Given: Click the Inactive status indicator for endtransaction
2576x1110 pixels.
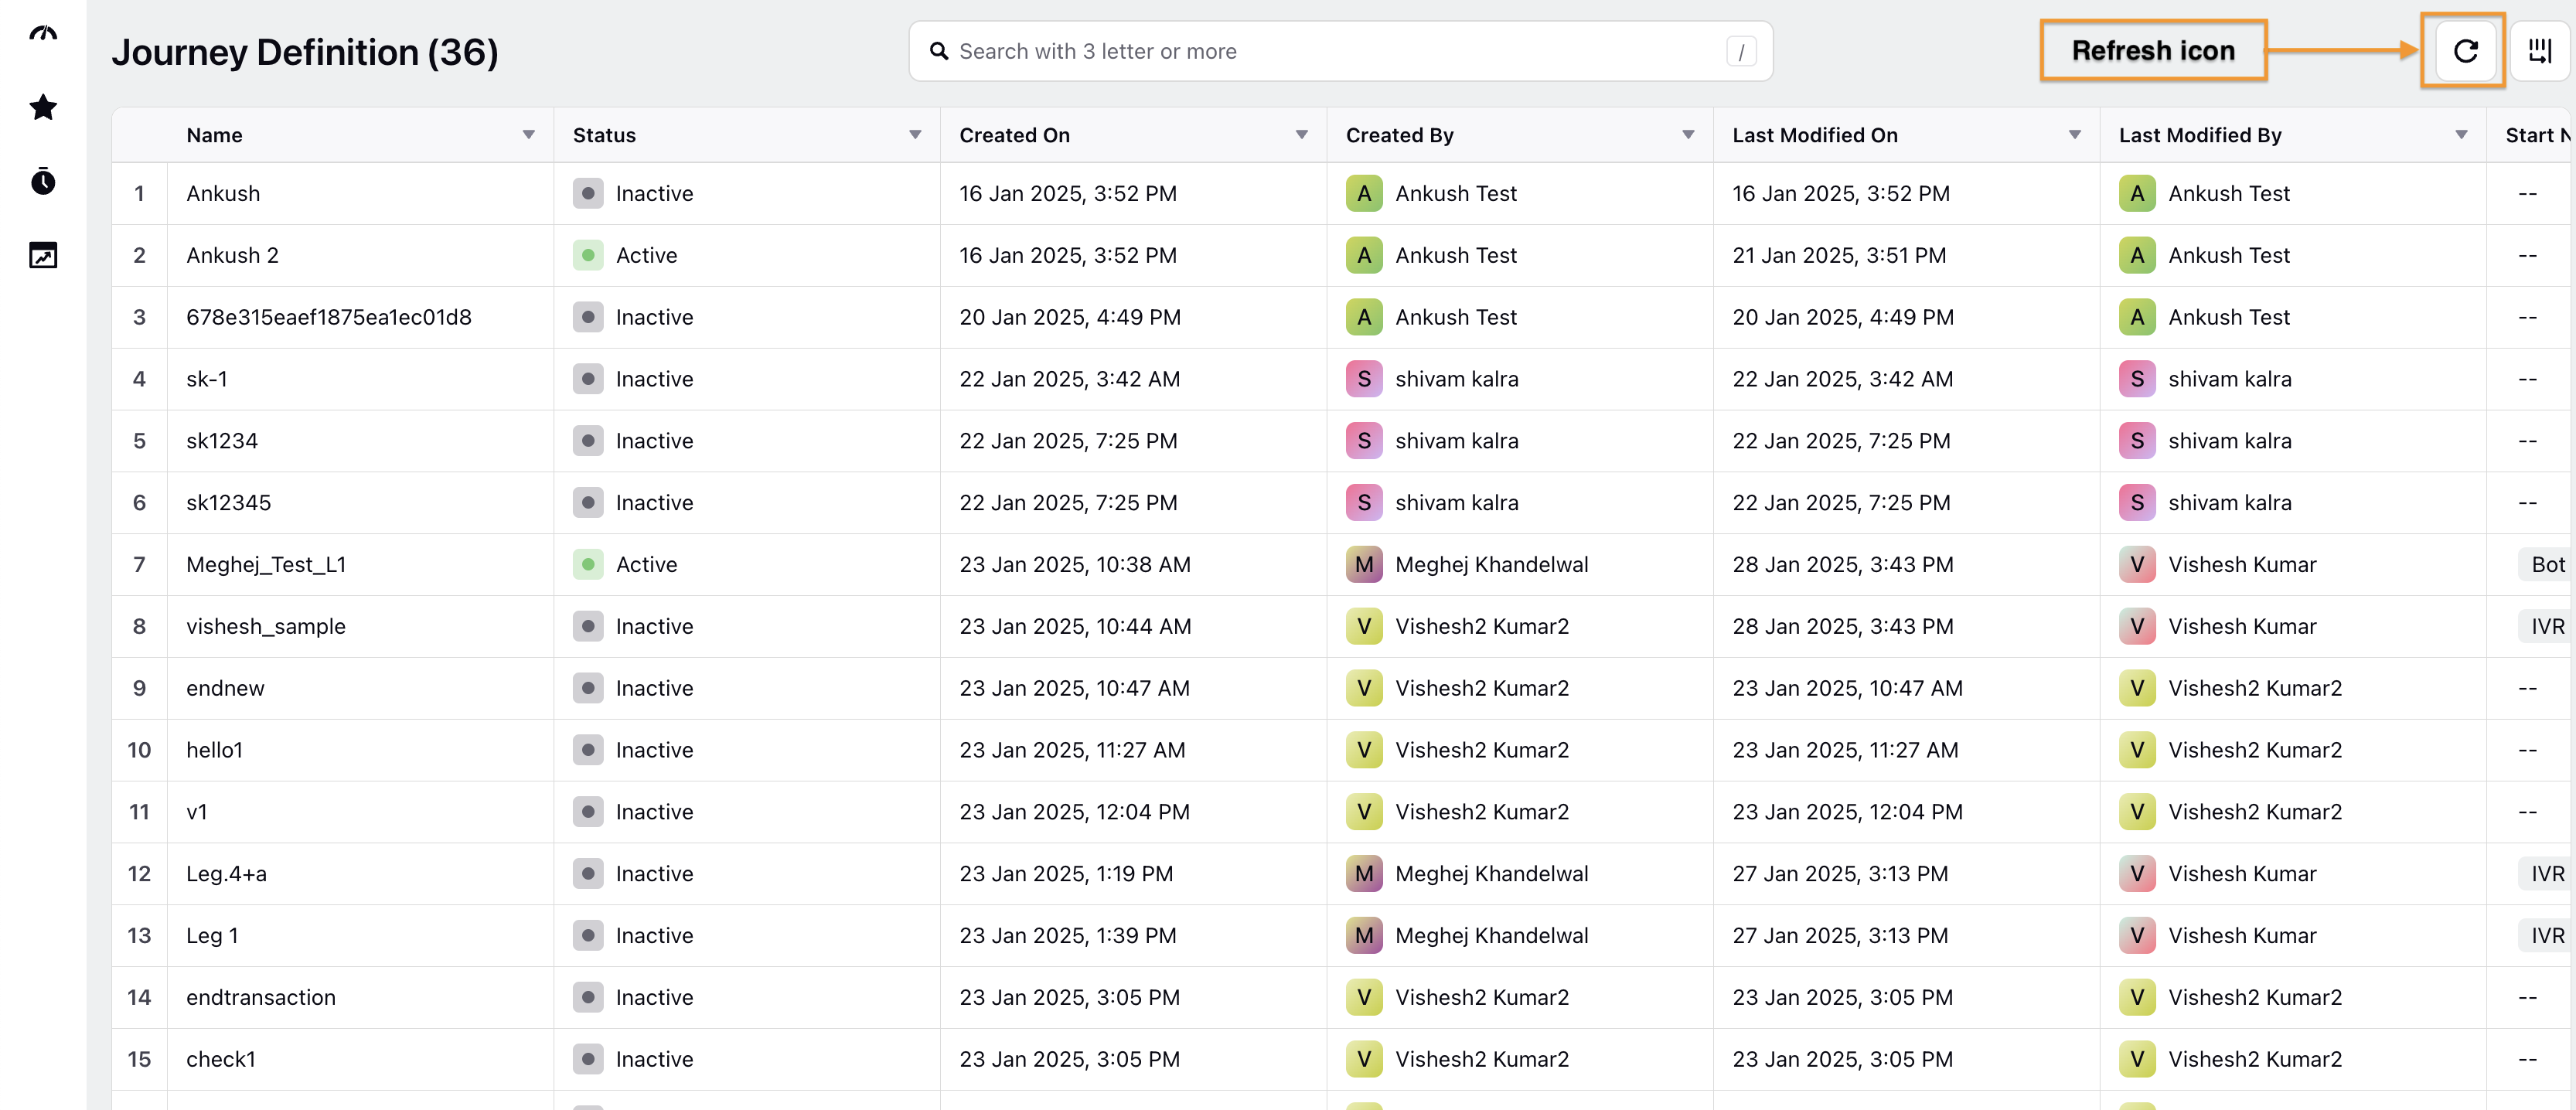Looking at the screenshot, I should click(x=588, y=997).
